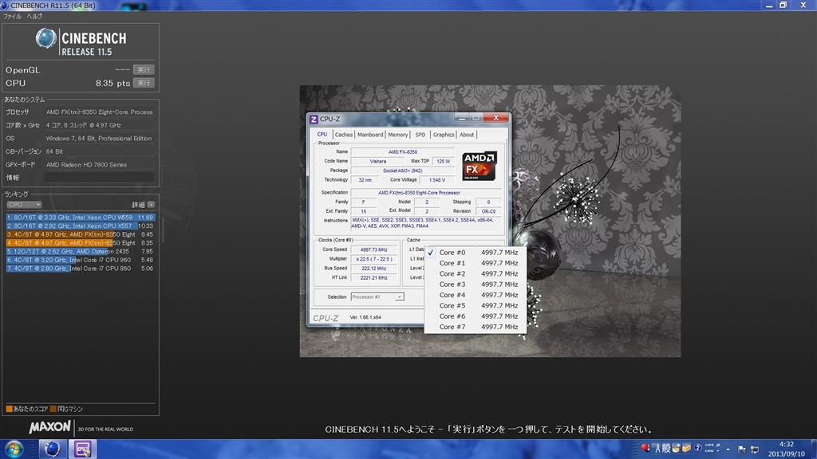Open the CPU ranking type dropdown
Screen dimensions: 817x459
[x=23, y=205]
